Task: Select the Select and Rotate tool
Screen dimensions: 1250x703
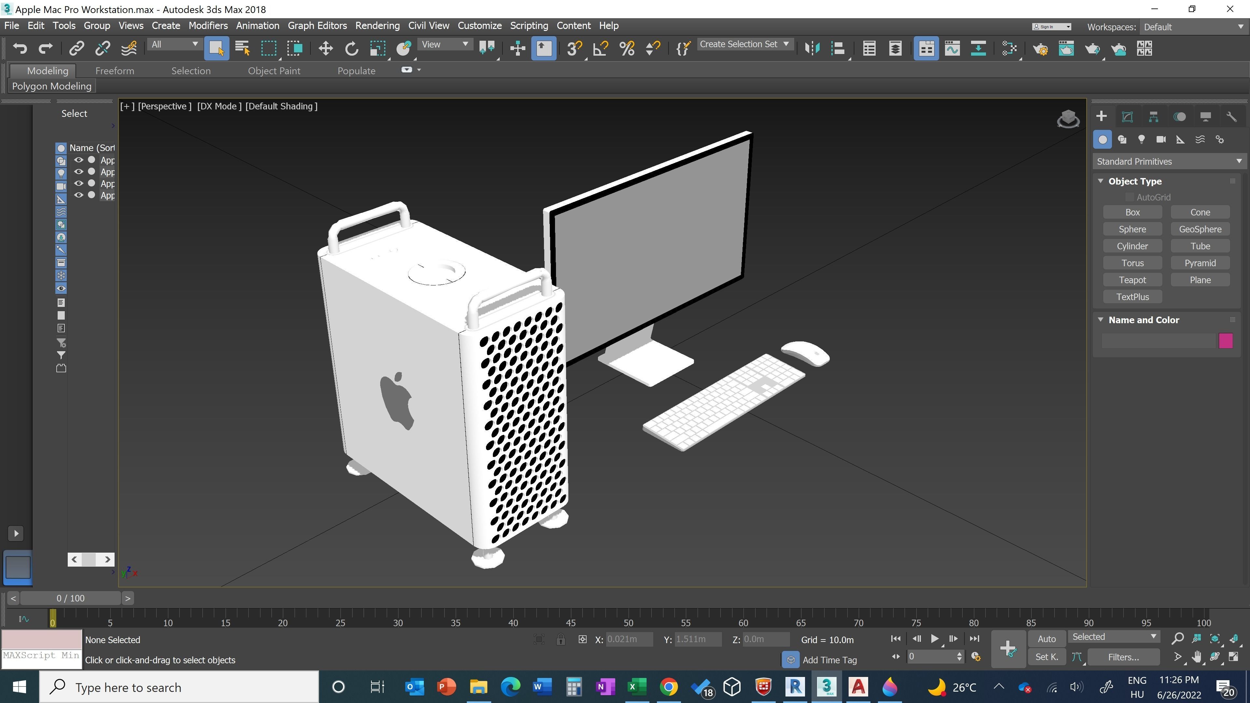Action: 351,48
